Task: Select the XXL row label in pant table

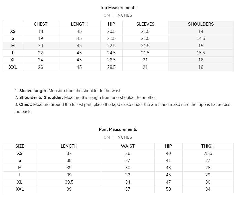Action: 20,189
